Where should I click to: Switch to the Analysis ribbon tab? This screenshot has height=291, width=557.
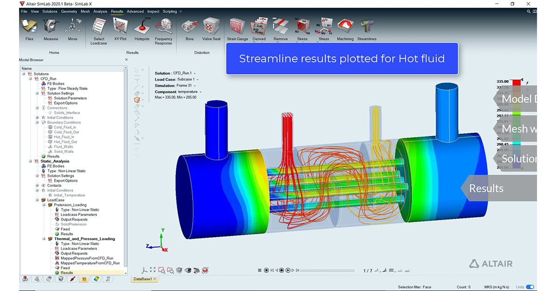pyautogui.click(x=100, y=11)
